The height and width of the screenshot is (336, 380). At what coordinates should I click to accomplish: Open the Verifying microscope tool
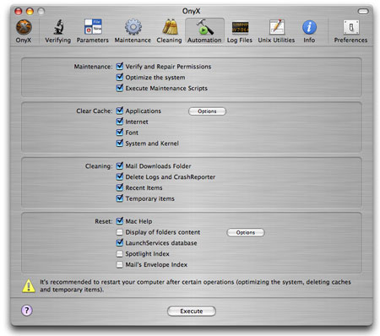pyautogui.click(x=58, y=27)
